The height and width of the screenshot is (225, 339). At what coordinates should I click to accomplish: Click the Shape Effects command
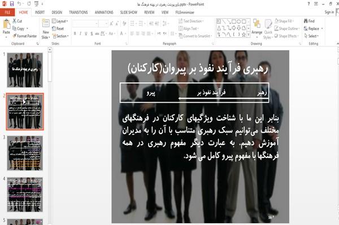286,36
